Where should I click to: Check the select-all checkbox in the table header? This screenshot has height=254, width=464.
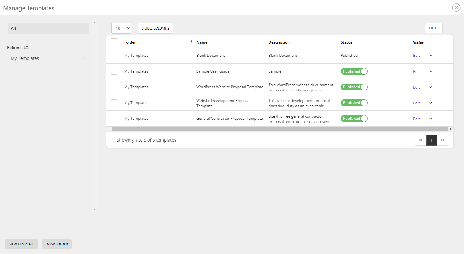pos(114,41)
